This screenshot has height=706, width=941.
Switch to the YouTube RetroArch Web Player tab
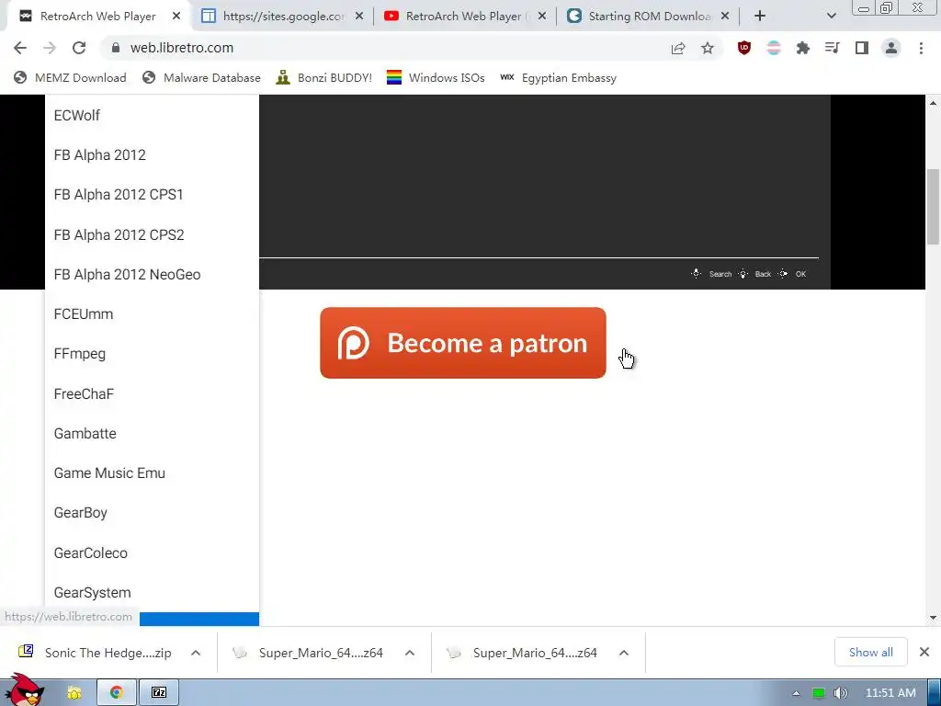point(465,17)
